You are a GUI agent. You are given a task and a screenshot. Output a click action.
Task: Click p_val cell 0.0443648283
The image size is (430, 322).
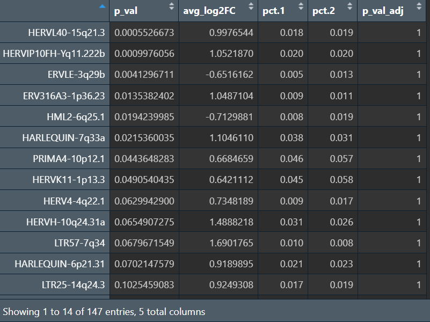144,159
